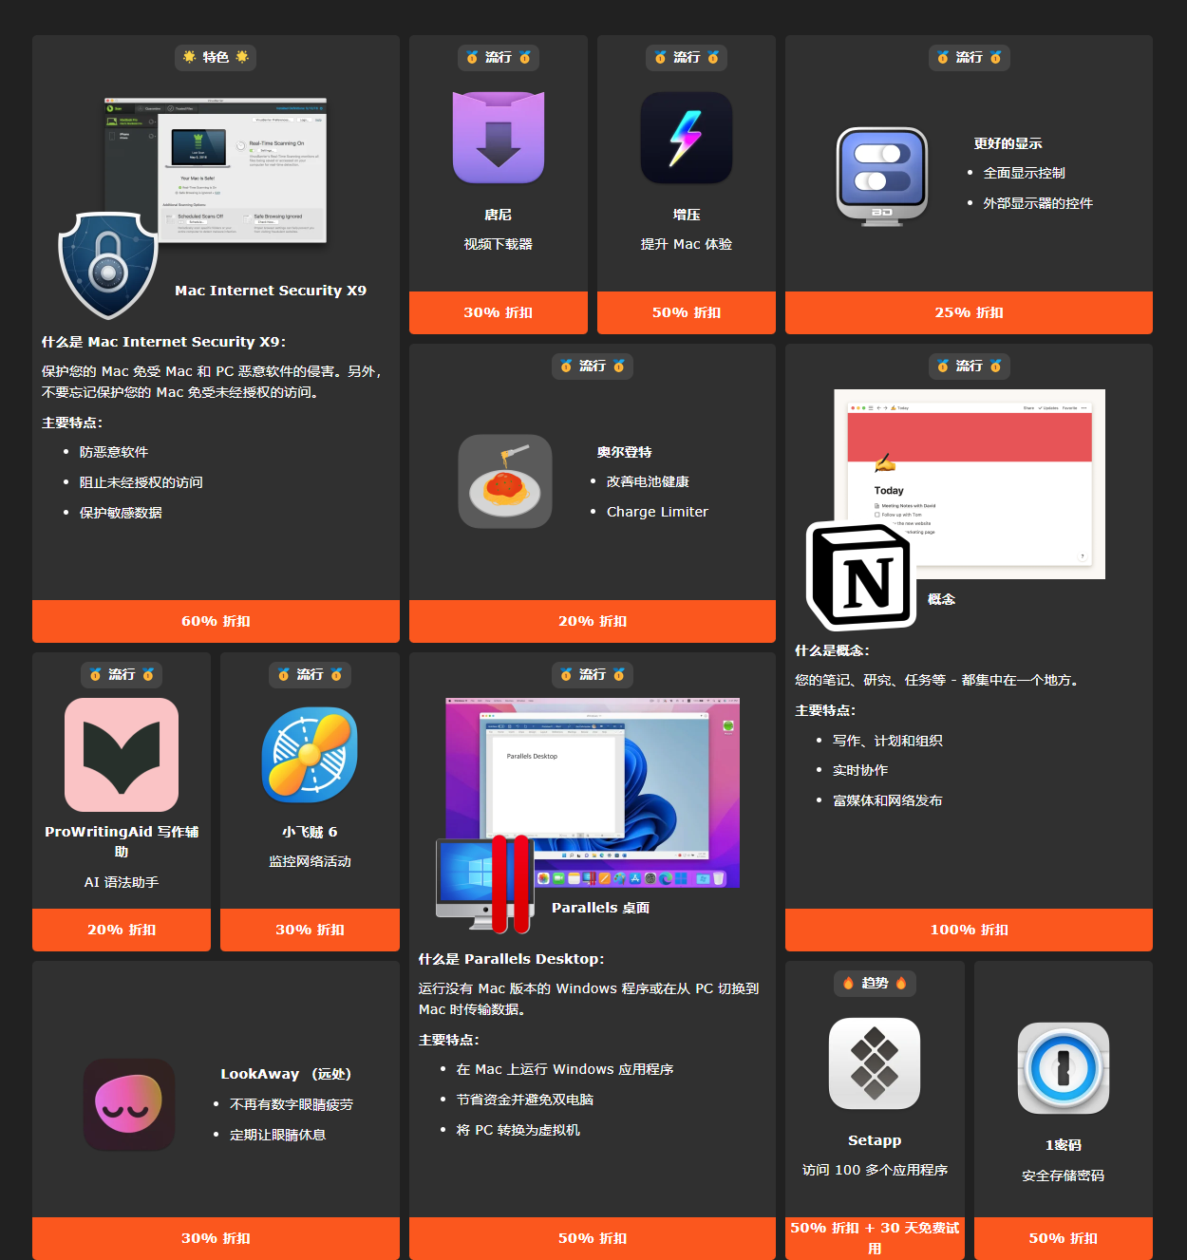The height and width of the screenshot is (1260, 1187).
Task: Click the 增压 lightning bolt app icon
Action: pyautogui.click(x=687, y=138)
